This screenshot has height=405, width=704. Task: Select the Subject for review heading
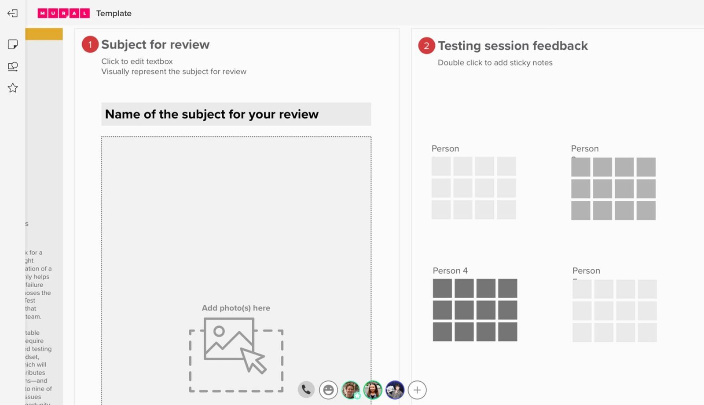(x=155, y=44)
